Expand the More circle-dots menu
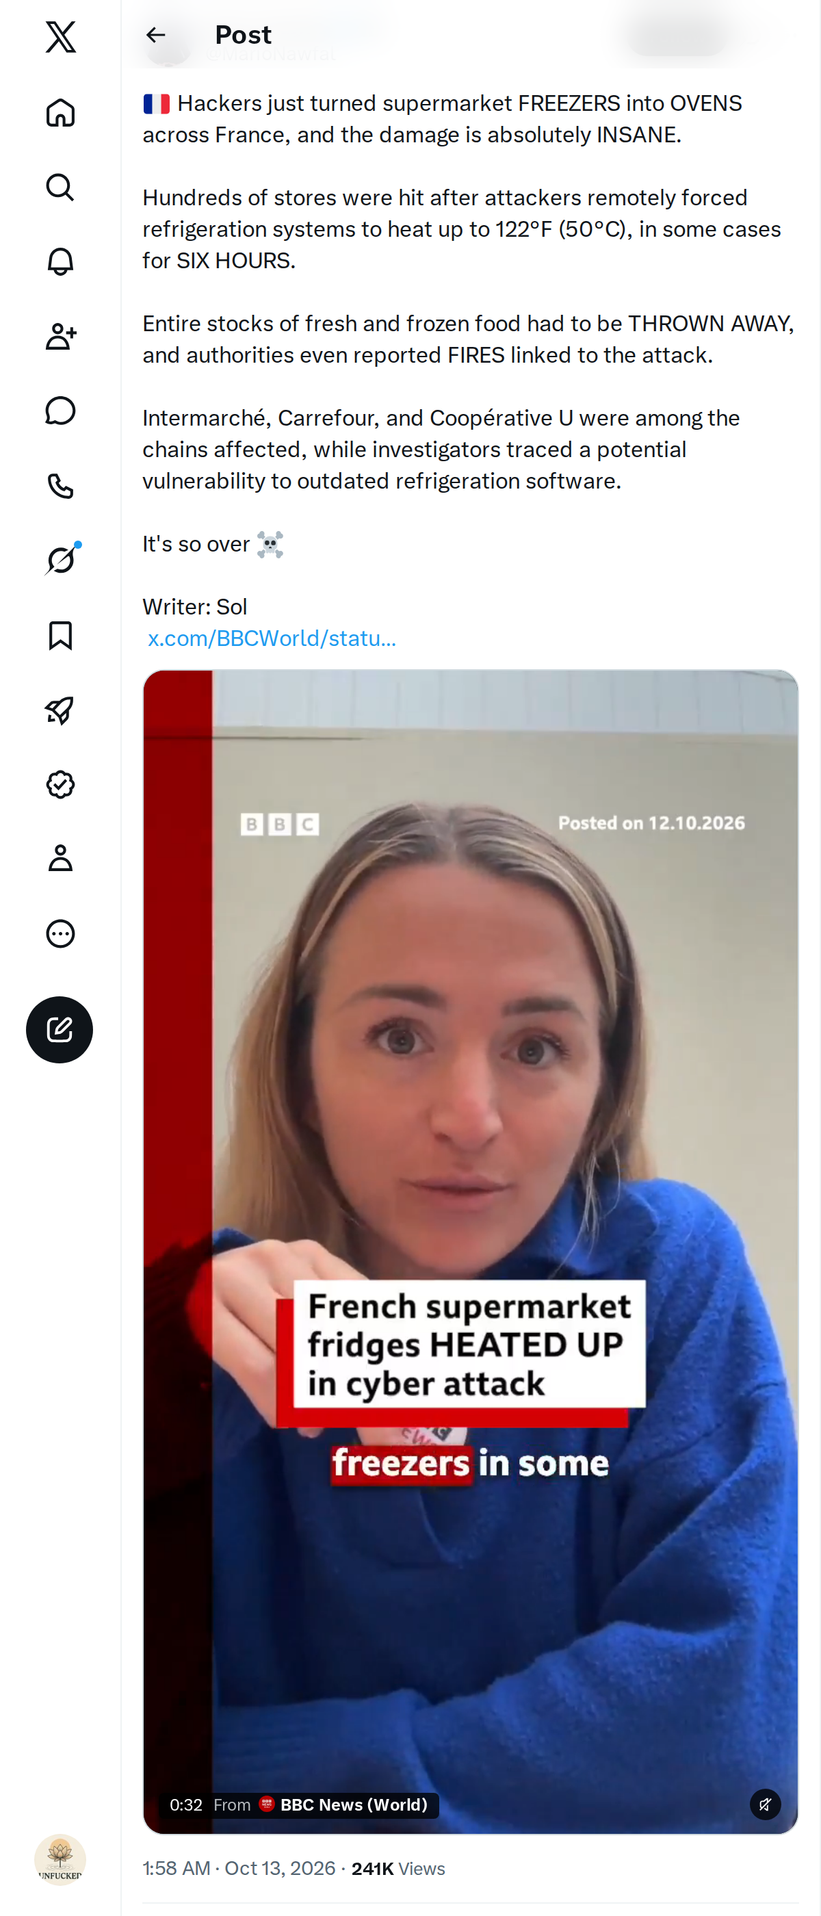The image size is (821, 1916). (60, 933)
